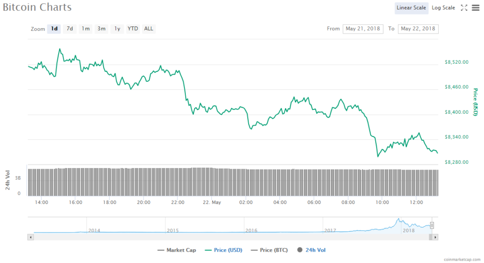Click navigator scrollbar left arrow
This screenshot has height=263, width=484.
[31, 237]
